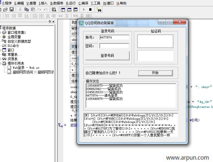Screen dimensions: 213x162
Task: Open the R.运行 menu
Action: pos(71,3)
